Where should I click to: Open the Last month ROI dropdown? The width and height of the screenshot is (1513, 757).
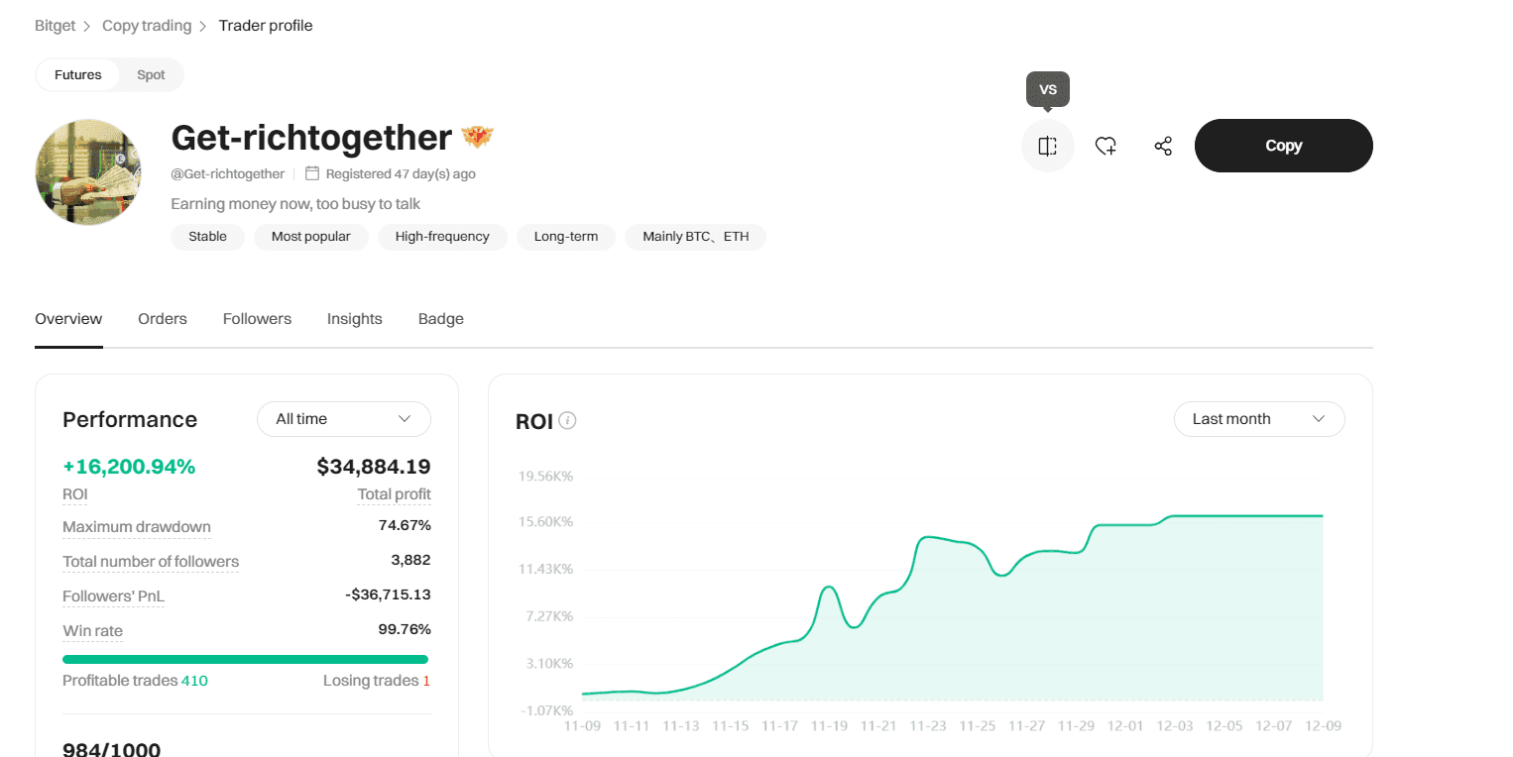pos(1258,419)
